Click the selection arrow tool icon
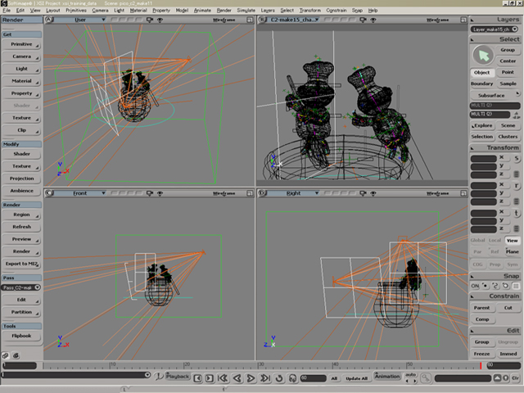The image size is (524, 393). (481, 54)
